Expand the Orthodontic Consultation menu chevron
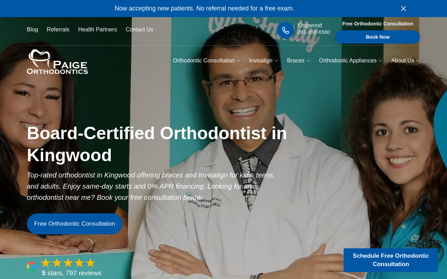Image resolution: width=447 pixels, height=279 pixels. pos(238,61)
